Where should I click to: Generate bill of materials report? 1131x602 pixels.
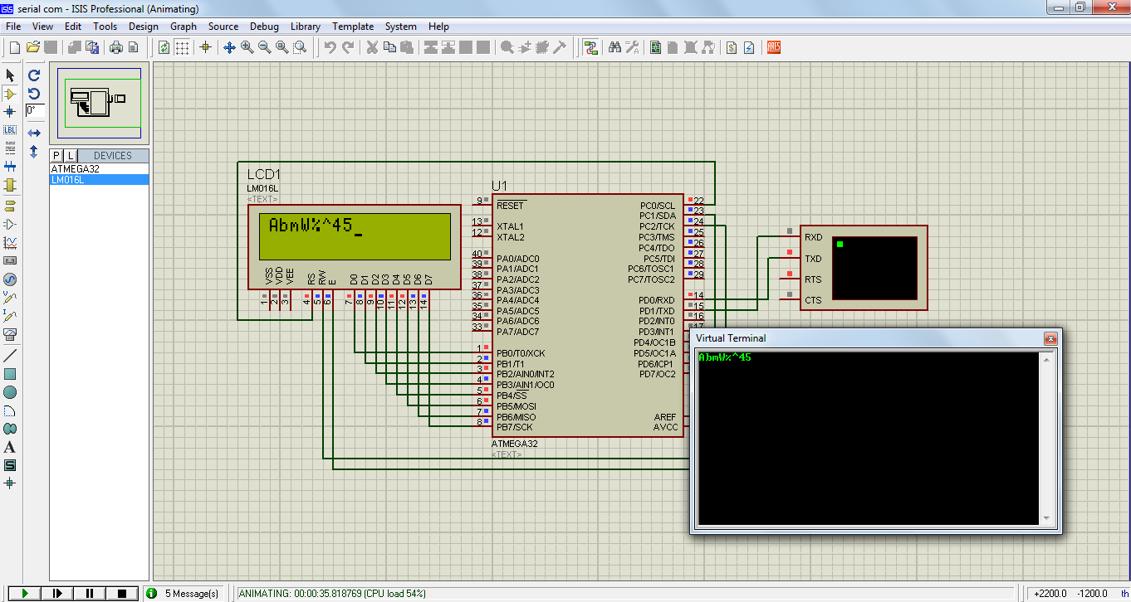pyautogui.click(x=731, y=47)
